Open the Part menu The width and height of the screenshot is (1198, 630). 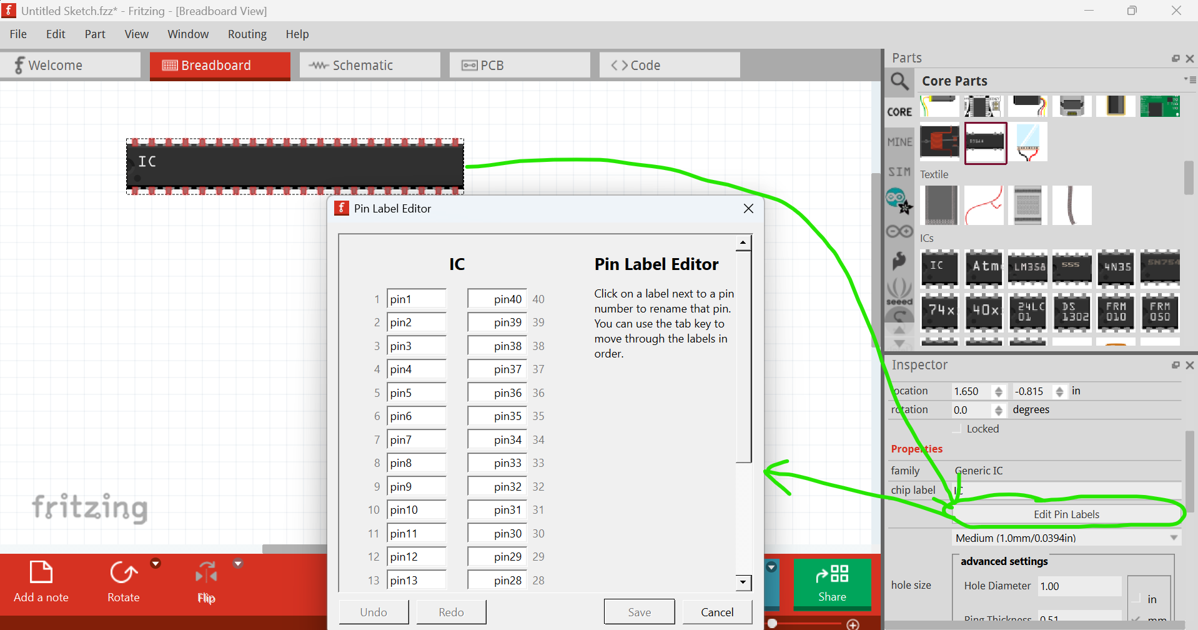pos(95,34)
